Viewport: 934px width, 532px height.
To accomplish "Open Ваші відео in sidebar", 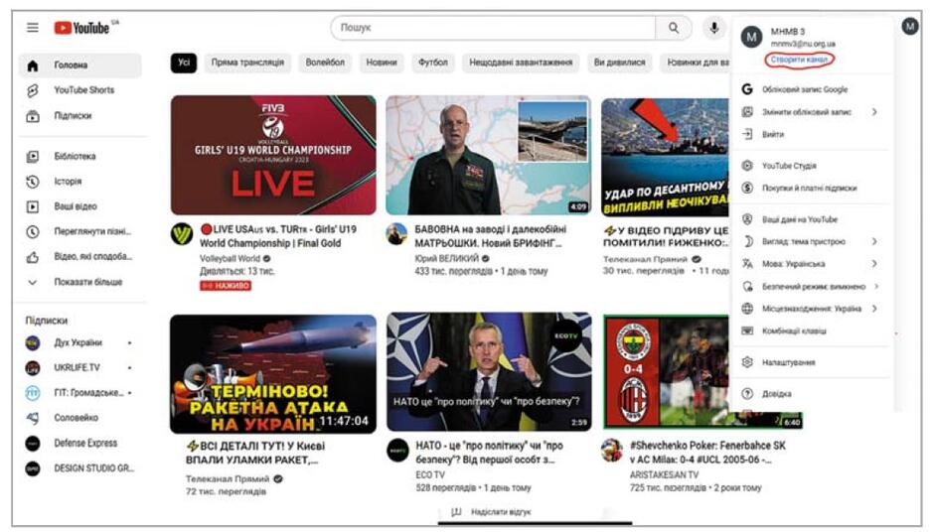I will 80,205.
